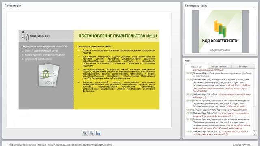
Task: Select Лопенко Ярослав's 'спойлеров не будет' message
Action: (218, 103)
